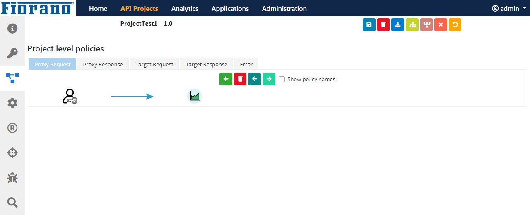
Task: Click the orange circular-arrow reset icon
Action: click(455, 25)
